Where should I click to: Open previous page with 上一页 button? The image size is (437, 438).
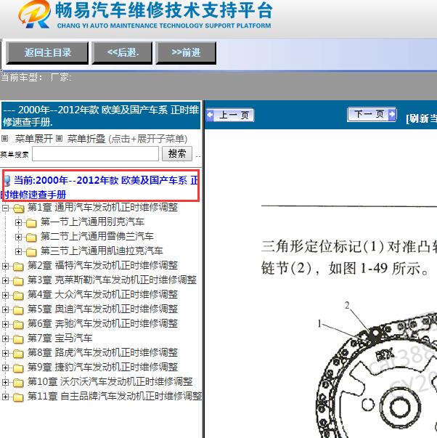pos(230,115)
